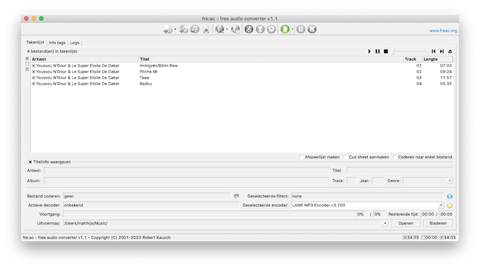
Task: Open general settings with the wrench icon
Action: (x=249, y=29)
